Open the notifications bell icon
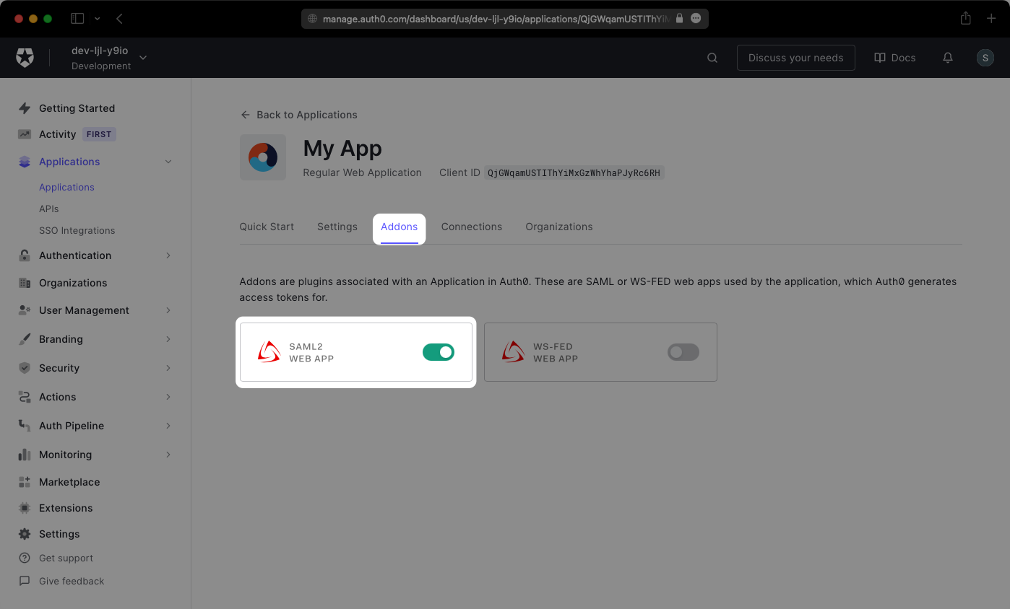1010x609 pixels. point(947,58)
